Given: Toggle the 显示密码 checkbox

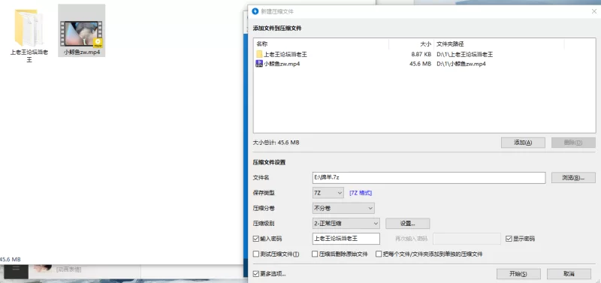Looking at the screenshot, I should coord(509,239).
